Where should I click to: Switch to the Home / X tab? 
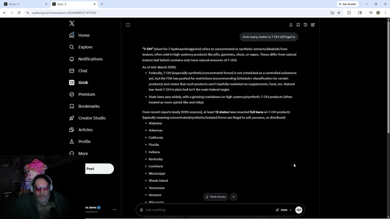tap(24, 4)
